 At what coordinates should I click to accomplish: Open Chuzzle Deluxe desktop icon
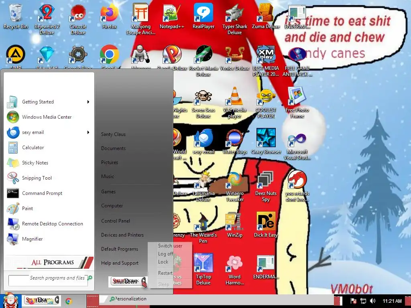click(78, 19)
